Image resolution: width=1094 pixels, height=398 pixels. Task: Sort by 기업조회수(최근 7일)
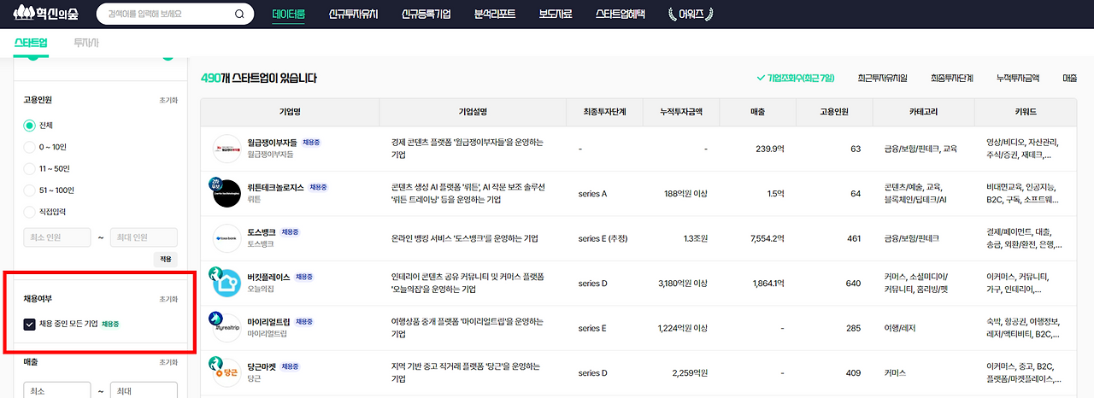pyautogui.click(x=796, y=78)
